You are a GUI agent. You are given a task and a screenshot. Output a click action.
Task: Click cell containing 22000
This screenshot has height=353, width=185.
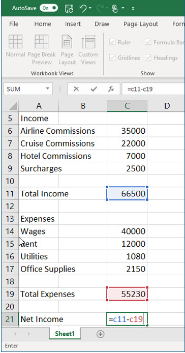point(127,143)
